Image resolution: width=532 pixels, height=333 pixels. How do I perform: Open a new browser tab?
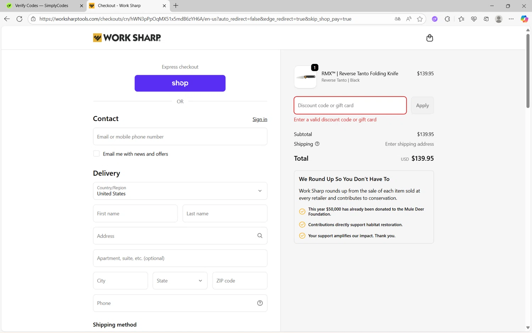tap(176, 5)
